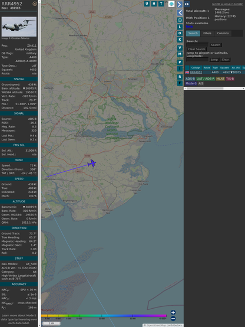Screen dimensions: 245x327
Task: Focus the Jump to Airport input field
Action: pyautogui.click(x=197, y=60)
